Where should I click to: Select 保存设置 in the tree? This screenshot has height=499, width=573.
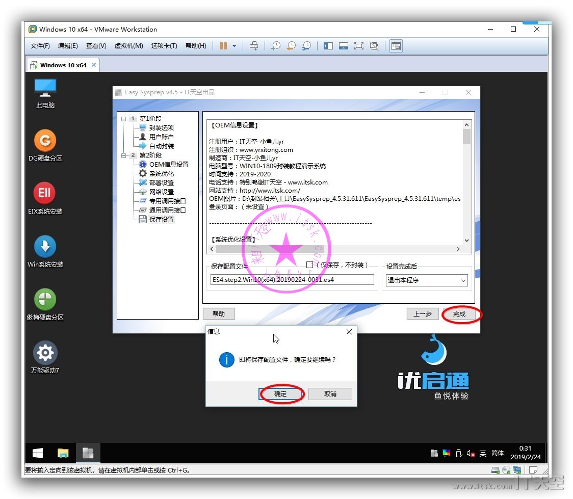(x=161, y=219)
